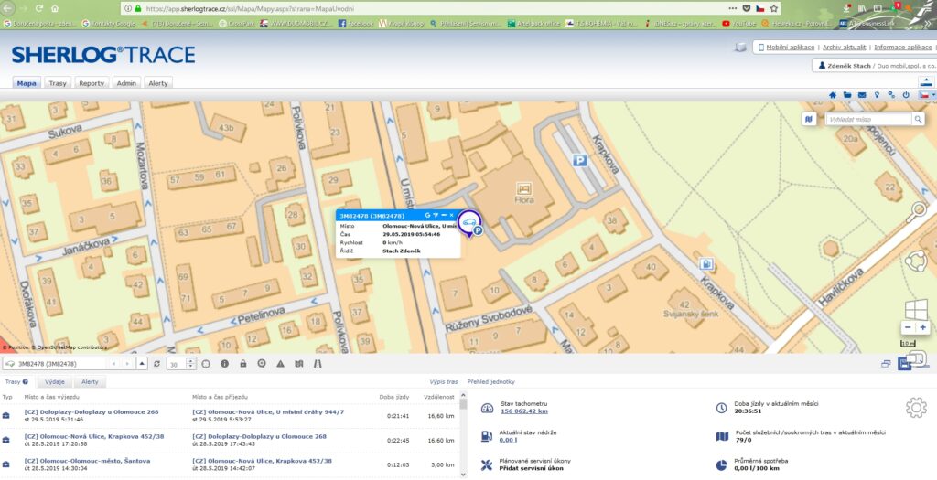Collapse the header with the up arrow

coord(926,81)
